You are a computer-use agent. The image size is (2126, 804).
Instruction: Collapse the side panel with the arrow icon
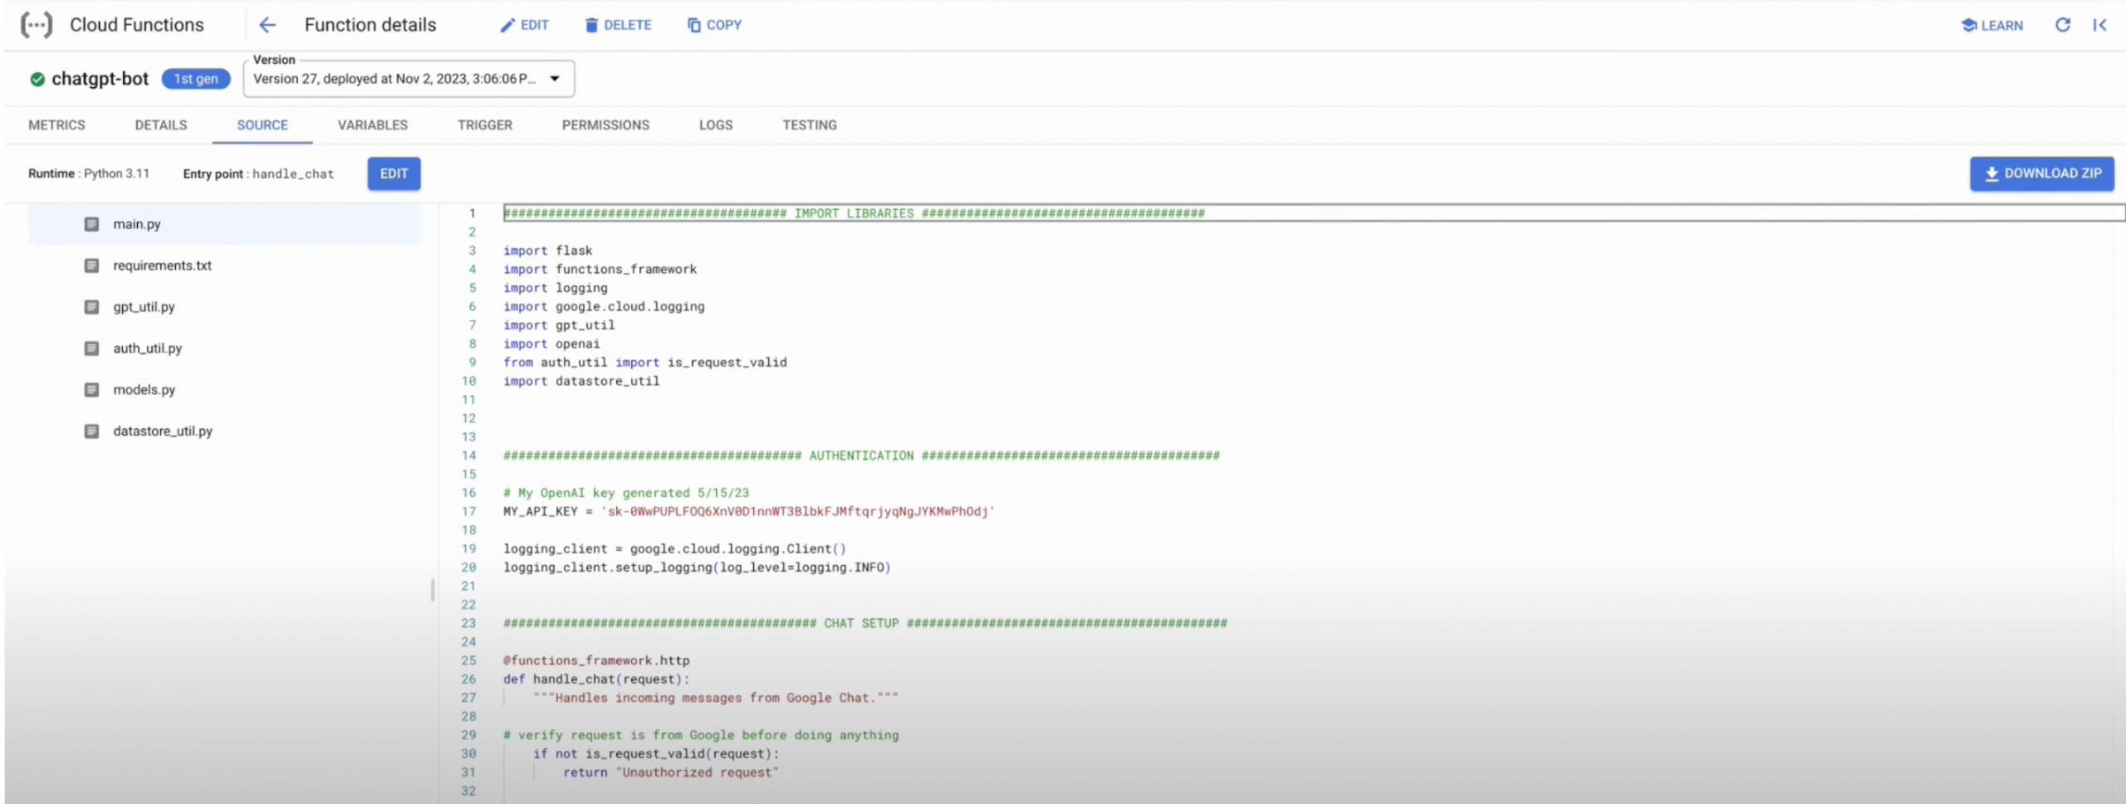pos(2099,25)
